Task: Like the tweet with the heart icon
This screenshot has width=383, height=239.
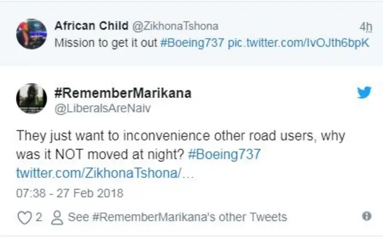Action: (23, 217)
